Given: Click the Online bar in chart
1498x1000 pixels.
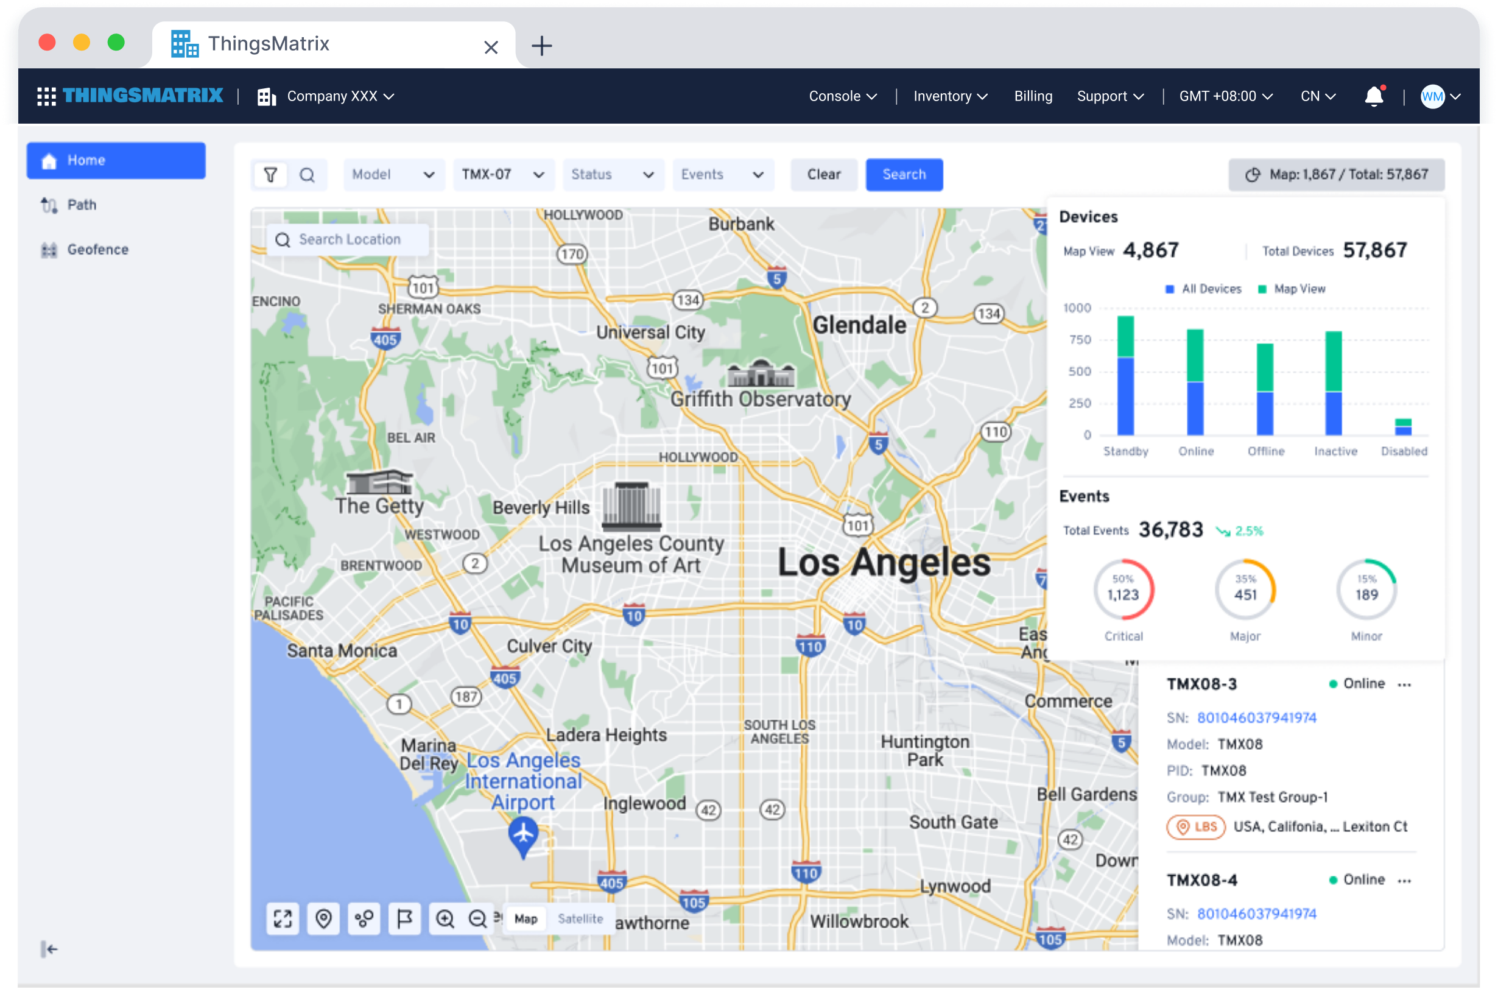Looking at the screenshot, I should (x=1195, y=382).
